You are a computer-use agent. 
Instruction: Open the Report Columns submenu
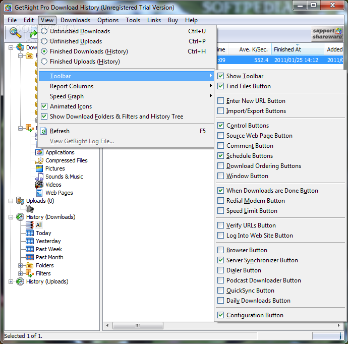click(x=128, y=86)
